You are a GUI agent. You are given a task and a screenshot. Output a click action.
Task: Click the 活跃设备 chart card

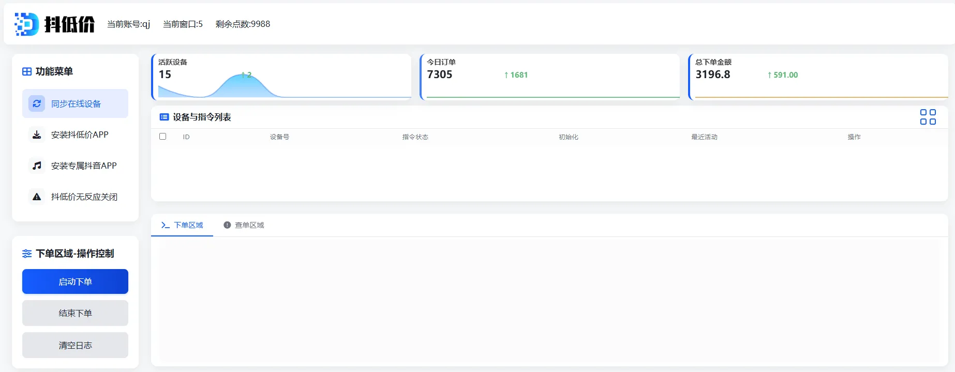click(281, 77)
